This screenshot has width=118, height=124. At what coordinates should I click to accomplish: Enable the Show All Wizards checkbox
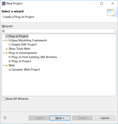pyautogui.click(x=3, y=99)
